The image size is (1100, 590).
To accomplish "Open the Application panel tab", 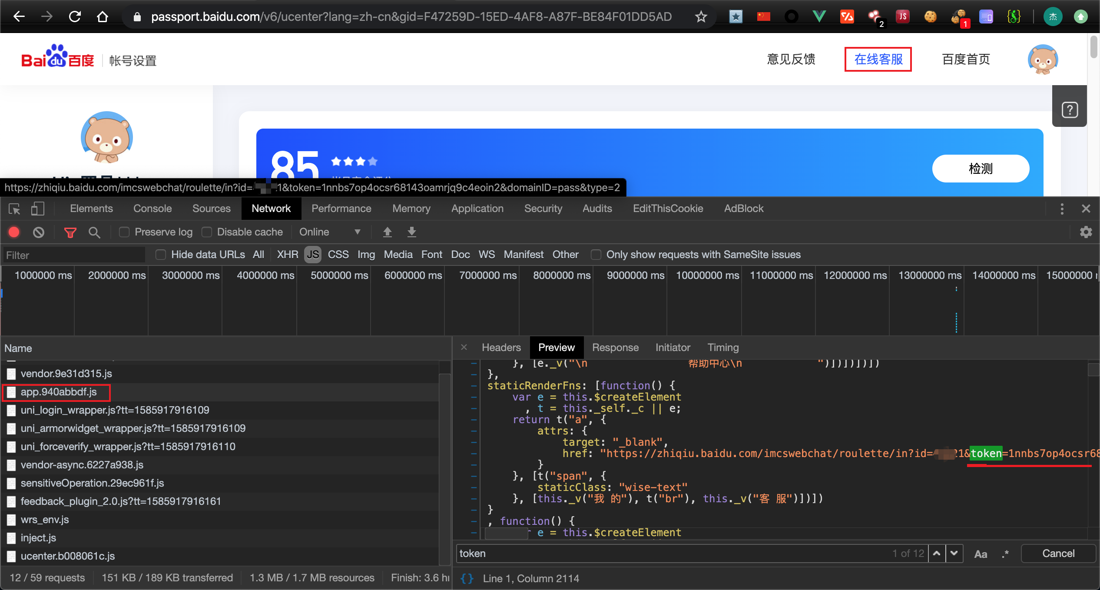I will pyautogui.click(x=477, y=209).
